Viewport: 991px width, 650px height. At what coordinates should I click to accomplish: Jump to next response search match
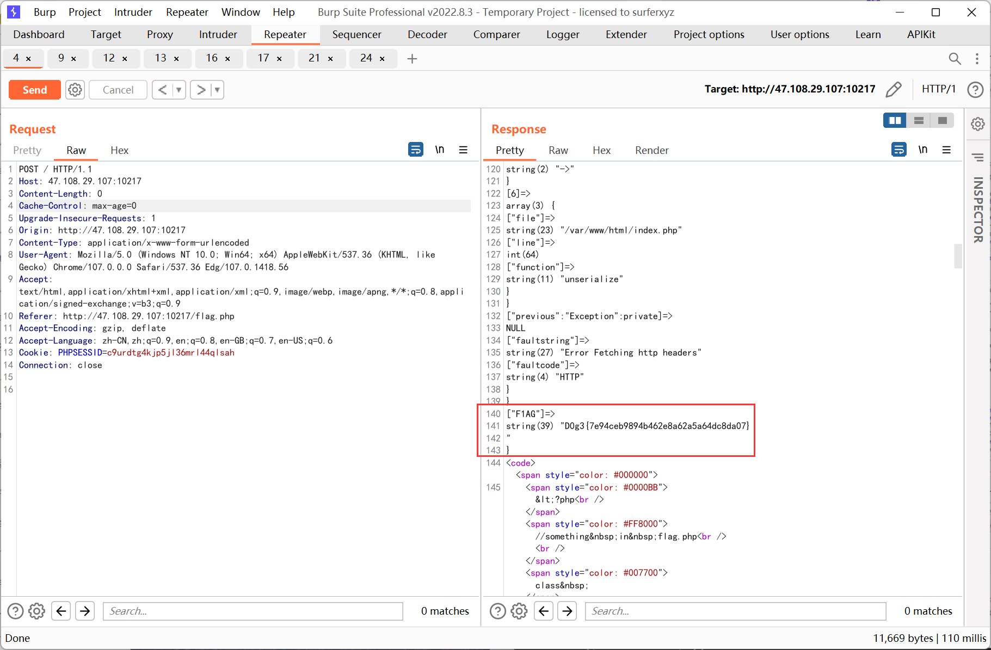pos(567,611)
